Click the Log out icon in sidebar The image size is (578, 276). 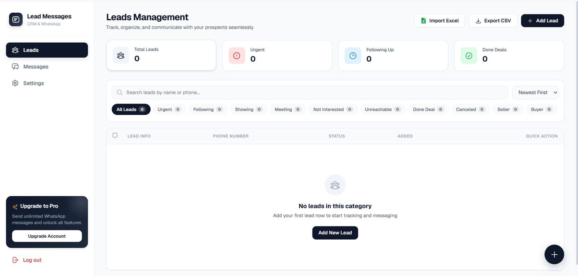click(15, 260)
